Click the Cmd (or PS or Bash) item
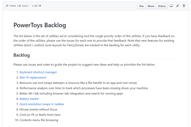The width and height of the screenshot is (191, 127). [40, 115]
